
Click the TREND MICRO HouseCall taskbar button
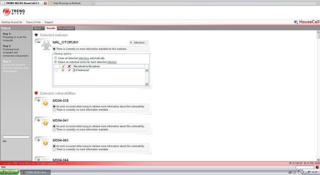pyautogui.click(x=36, y=172)
